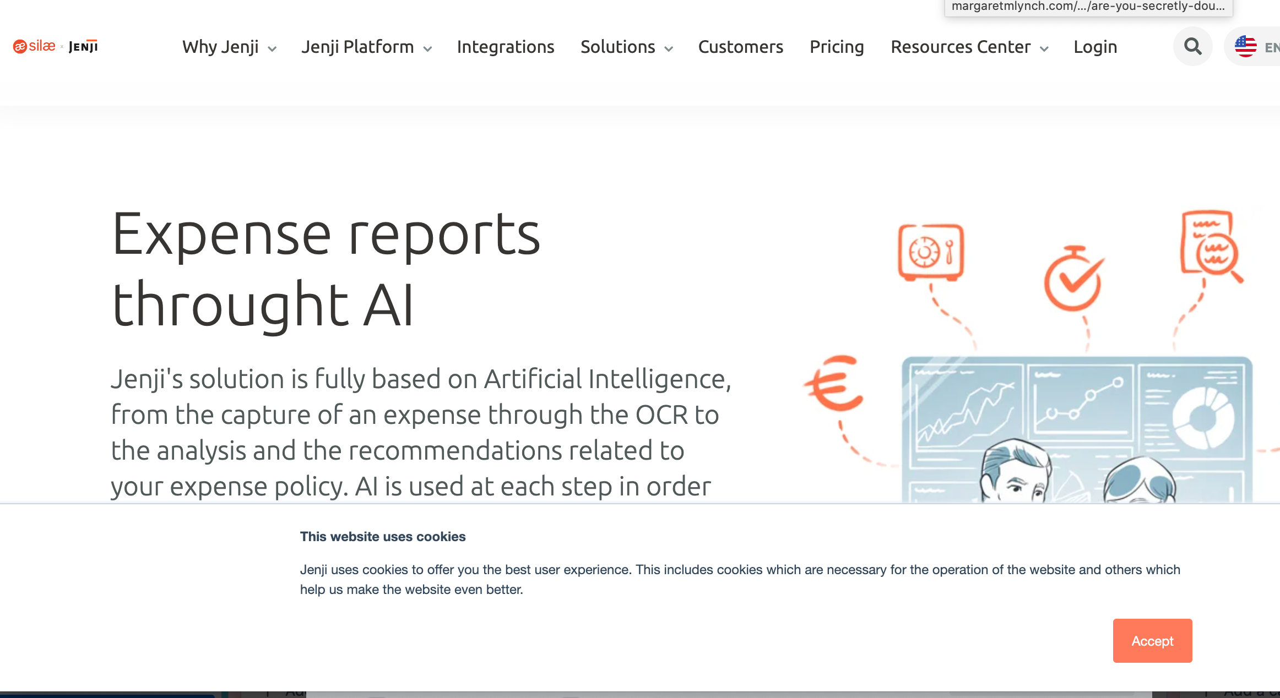Click 'This website uses cookies' title

(383, 537)
